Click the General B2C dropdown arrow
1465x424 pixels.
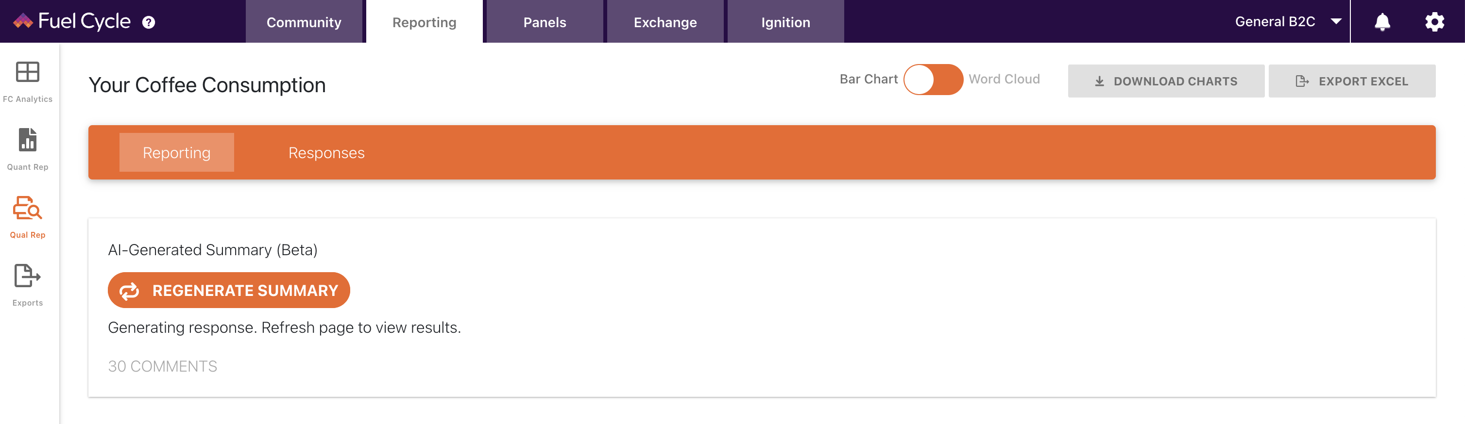(x=1336, y=22)
